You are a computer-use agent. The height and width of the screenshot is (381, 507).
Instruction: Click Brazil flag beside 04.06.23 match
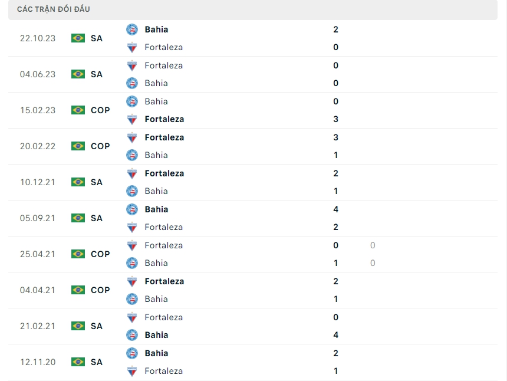(x=78, y=74)
